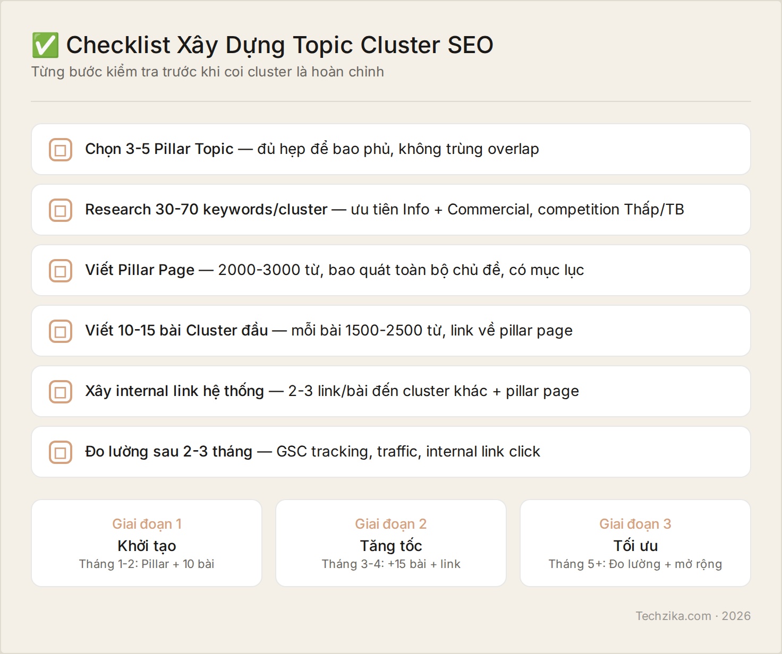The height and width of the screenshot is (654, 782).
Task: Tick the 'Viết 10-15 bài Cluster đầu' checkbox
Action: pos(61,331)
